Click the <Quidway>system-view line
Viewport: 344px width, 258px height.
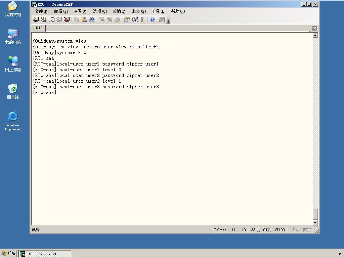59,41
